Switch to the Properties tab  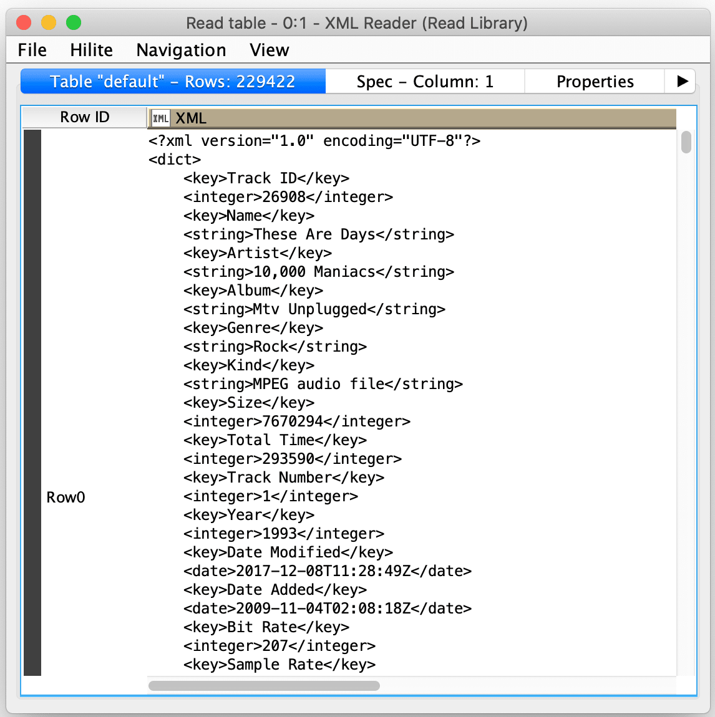pyautogui.click(x=595, y=81)
